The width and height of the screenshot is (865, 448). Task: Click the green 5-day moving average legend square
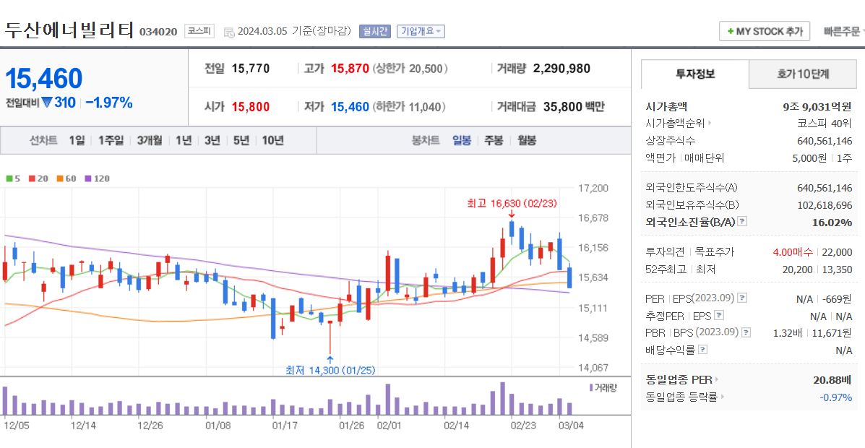(x=9, y=178)
